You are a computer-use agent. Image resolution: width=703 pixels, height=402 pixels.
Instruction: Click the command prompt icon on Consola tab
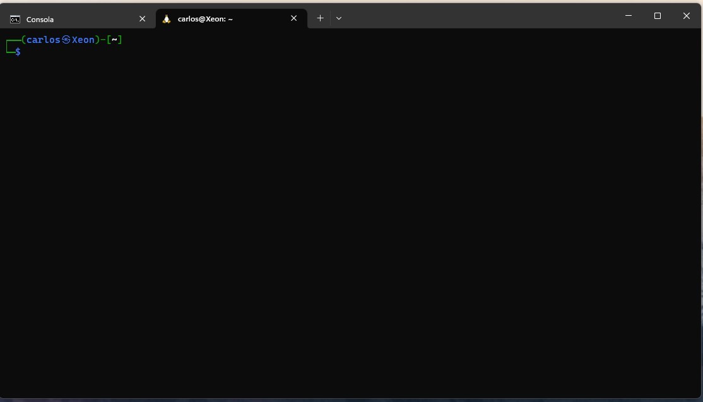(x=15, y=19)
